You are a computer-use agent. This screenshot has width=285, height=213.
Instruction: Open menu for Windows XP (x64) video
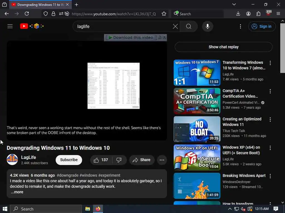[270, 148]
